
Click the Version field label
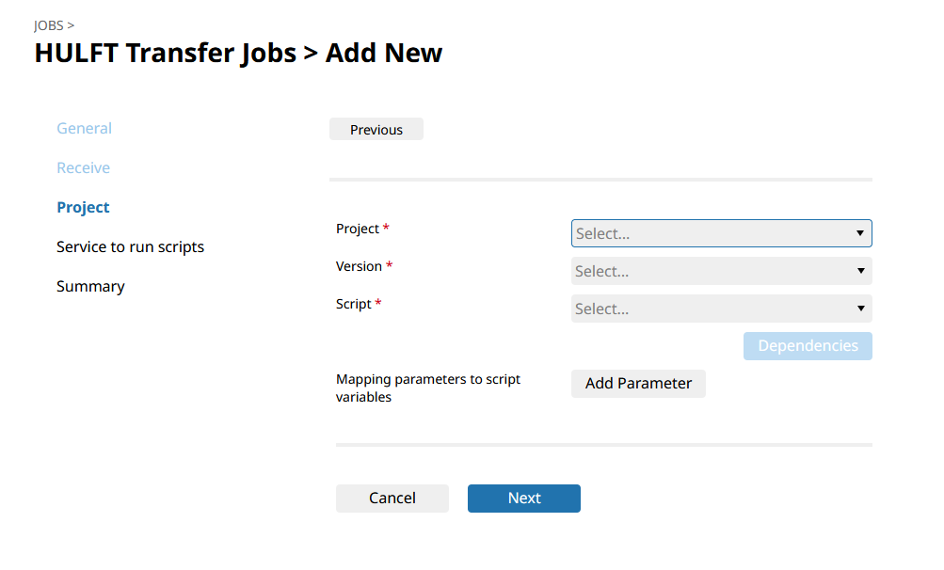click(359, 267)
